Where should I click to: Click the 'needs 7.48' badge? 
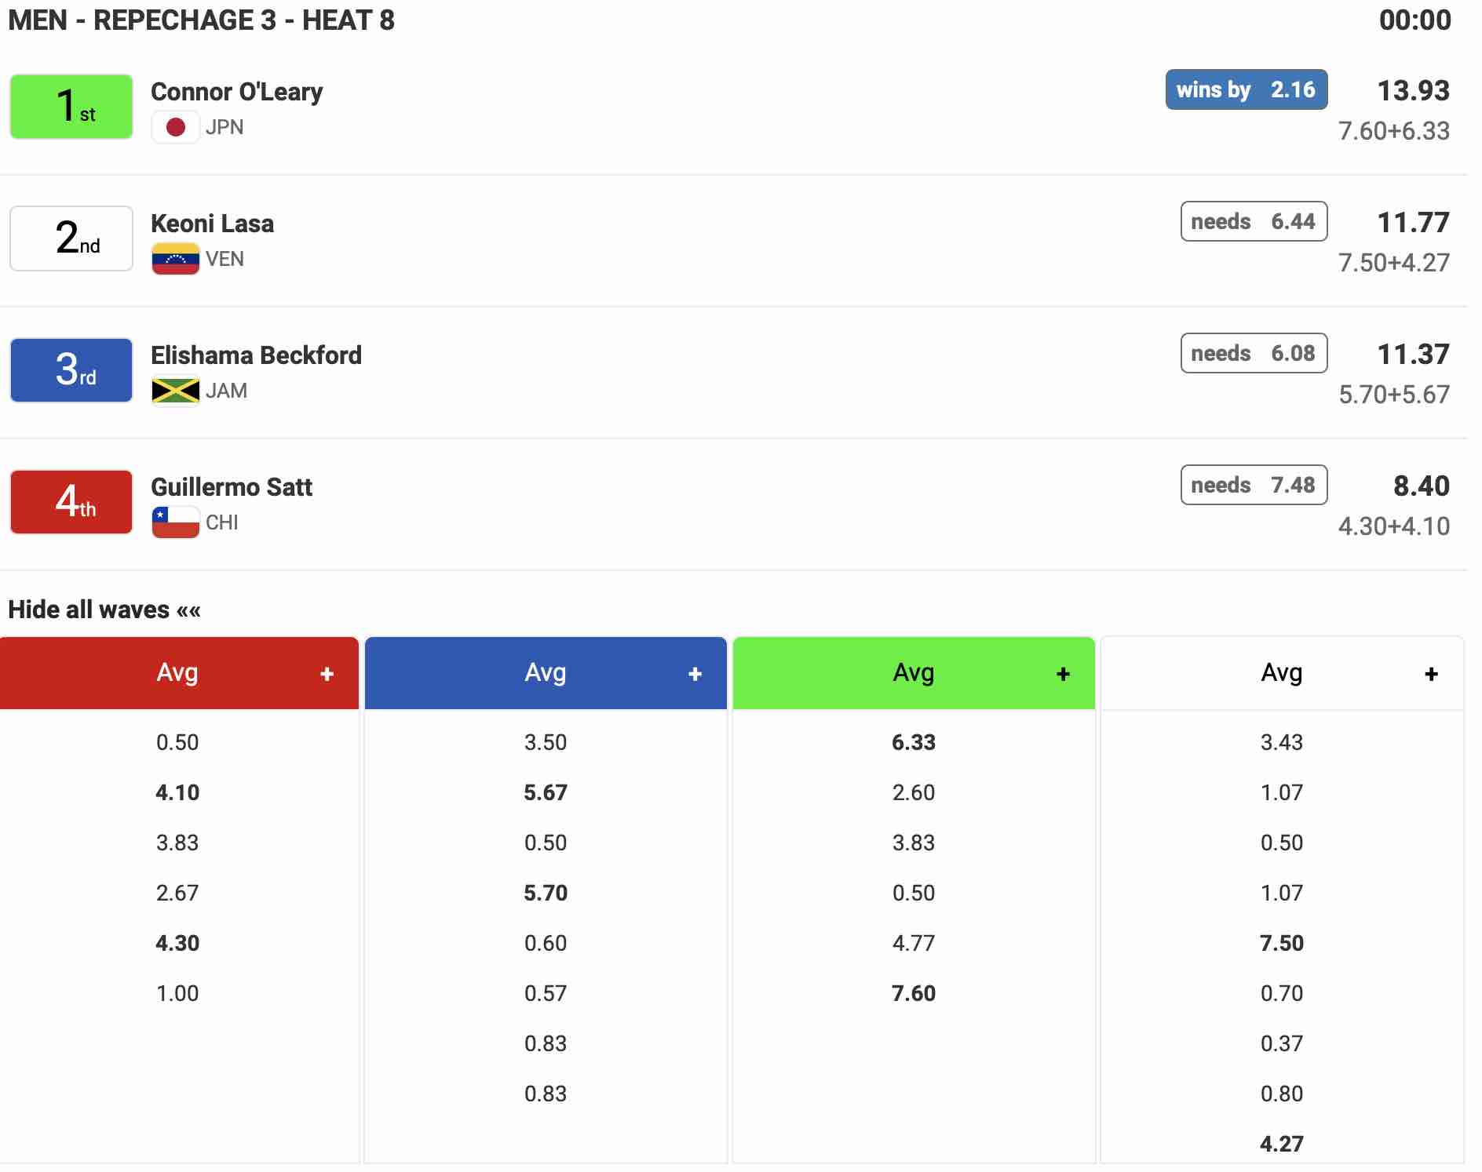point(1254,485)
